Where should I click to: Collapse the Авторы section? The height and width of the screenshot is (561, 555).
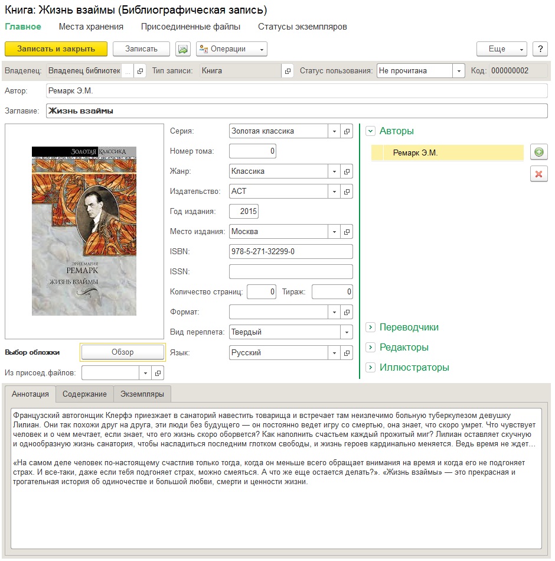point(371,131)
